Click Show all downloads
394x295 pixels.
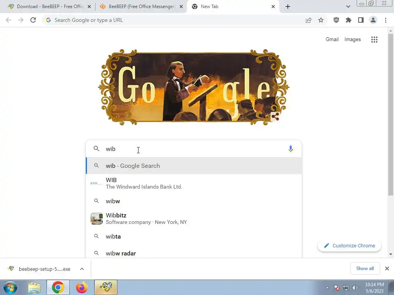(365, 268)
